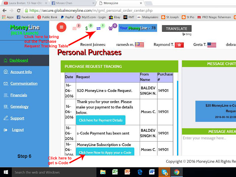Open Financials in the sidebar
This screenshot has height=177, width=236.
click(19, 95)
